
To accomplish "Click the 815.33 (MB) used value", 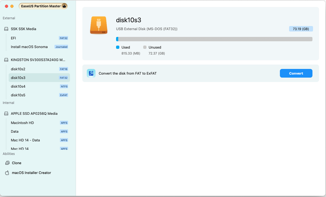I will 131,53.
